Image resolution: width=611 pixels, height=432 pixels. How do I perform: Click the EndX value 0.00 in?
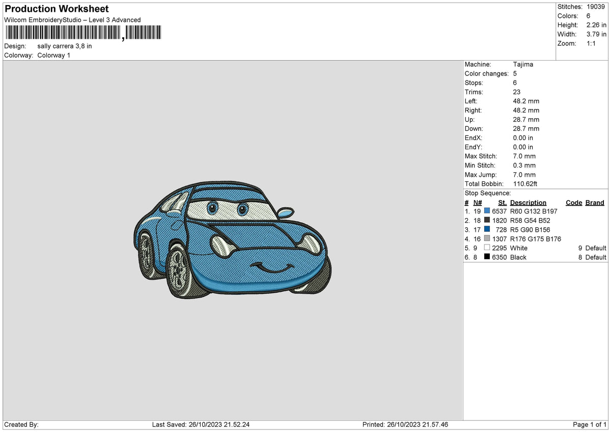click(x=523, y=138)
